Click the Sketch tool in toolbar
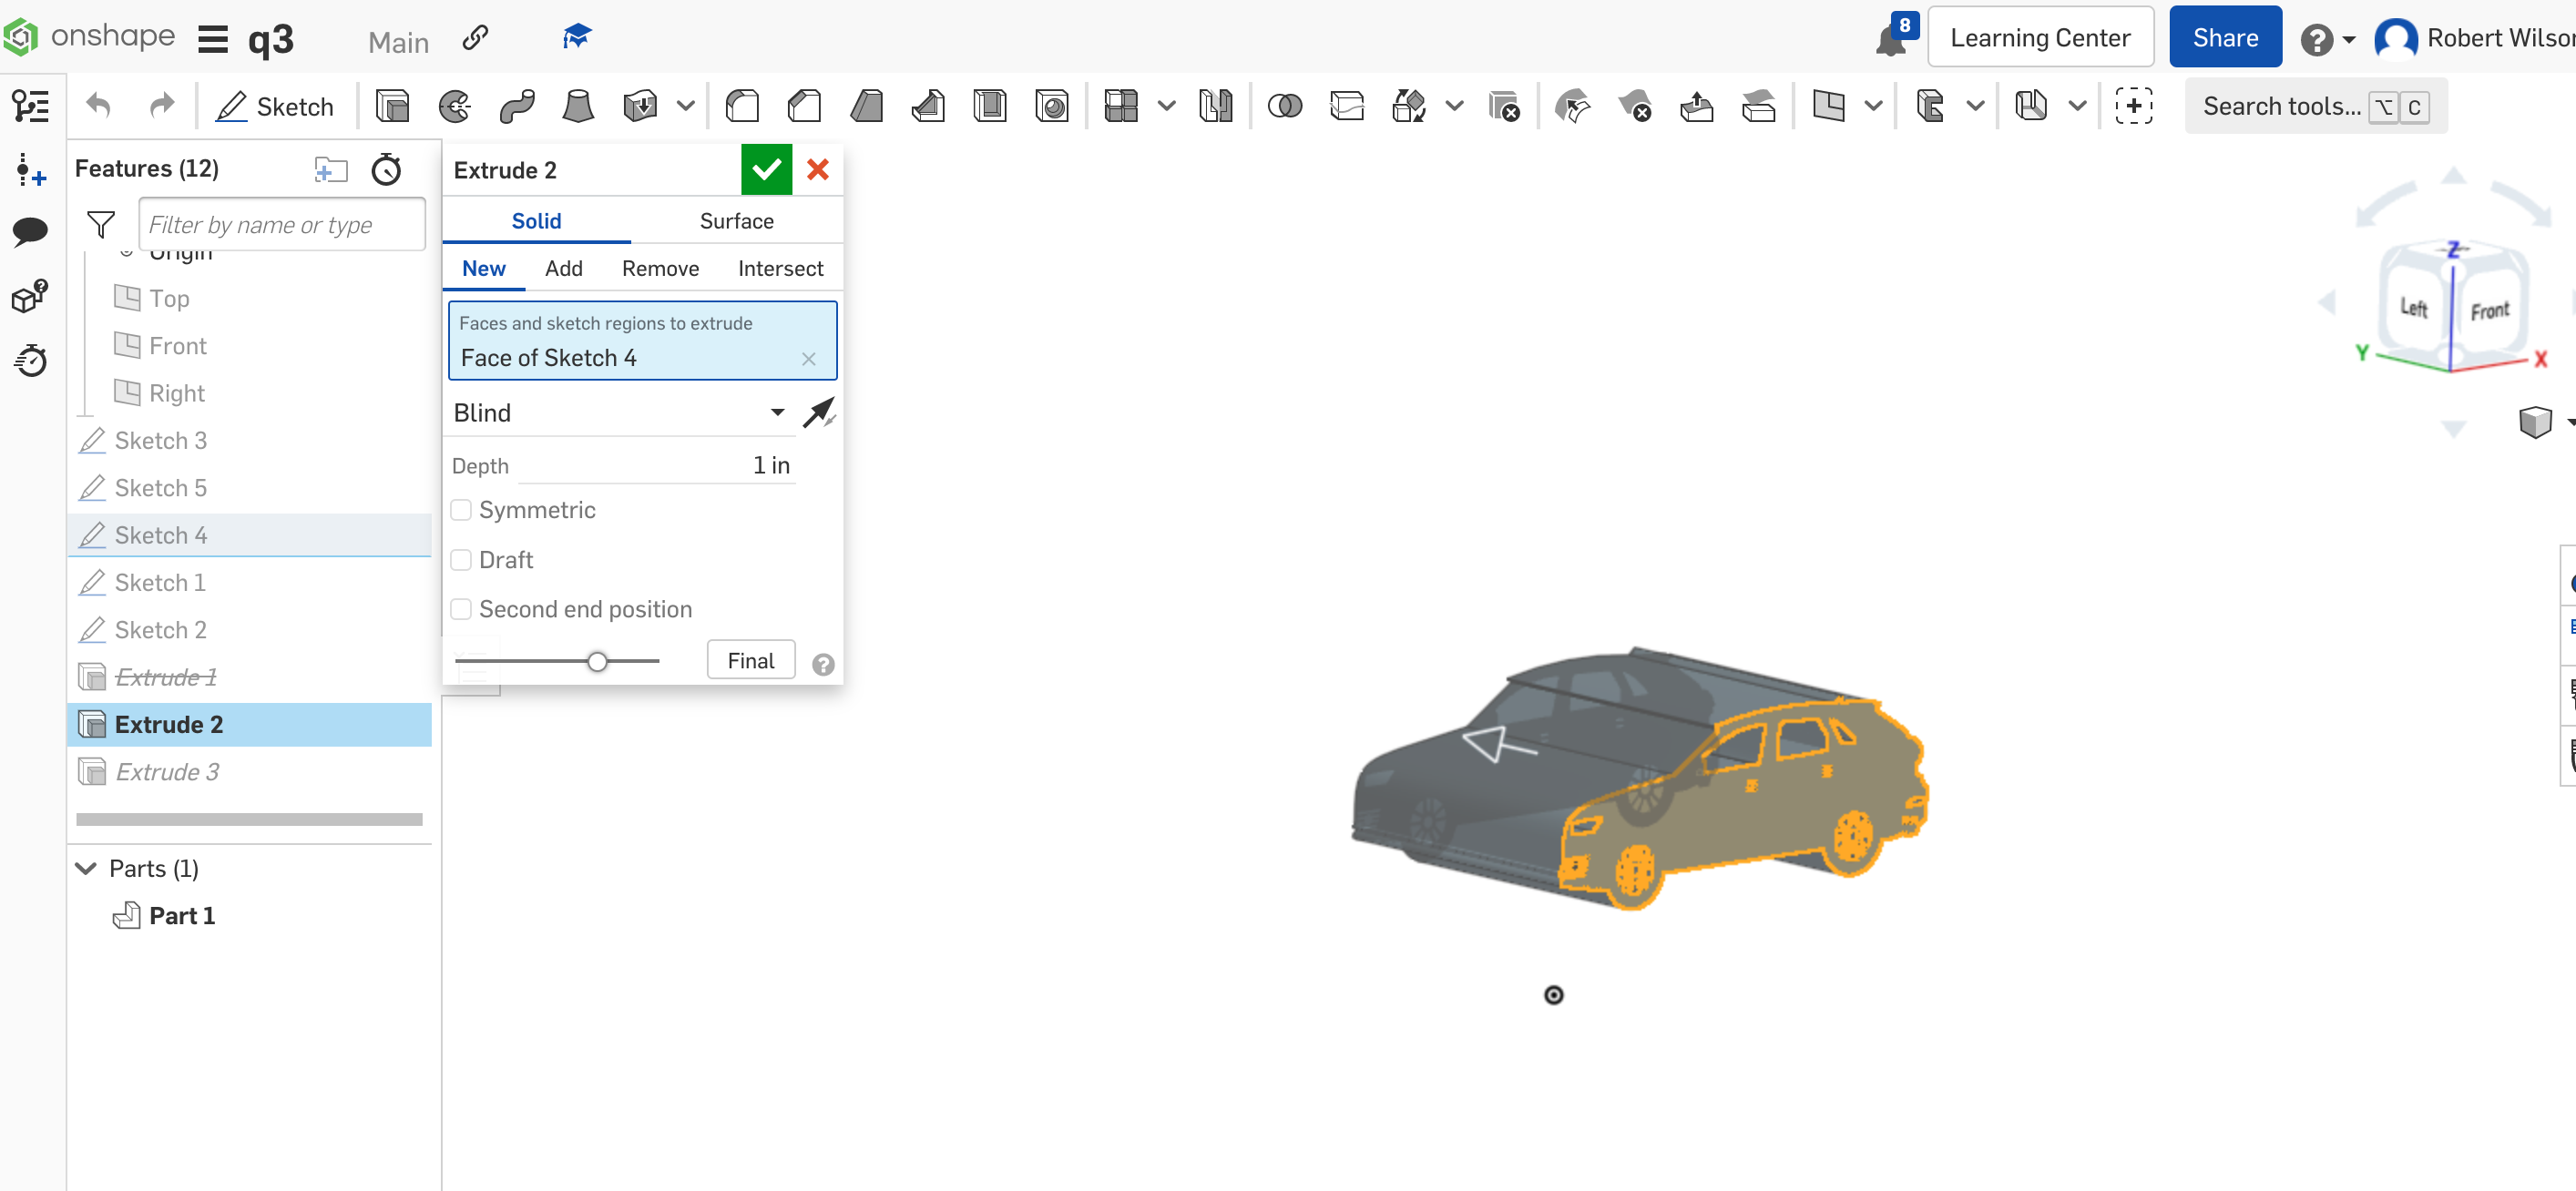 click(276, 107)
